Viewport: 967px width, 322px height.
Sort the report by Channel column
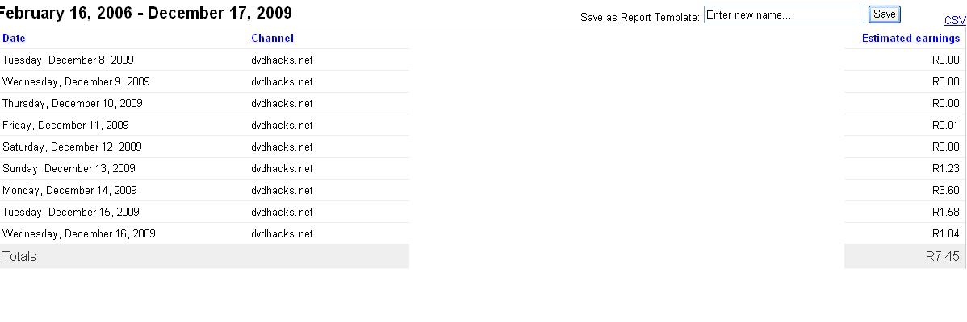pos(272,38)
